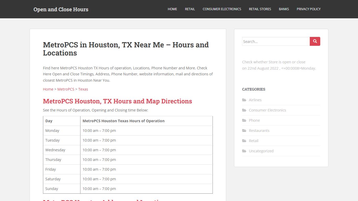Click the CATEGORIES sidebar heading
Screen dimensions: 358x201
(x=254, y=89)
